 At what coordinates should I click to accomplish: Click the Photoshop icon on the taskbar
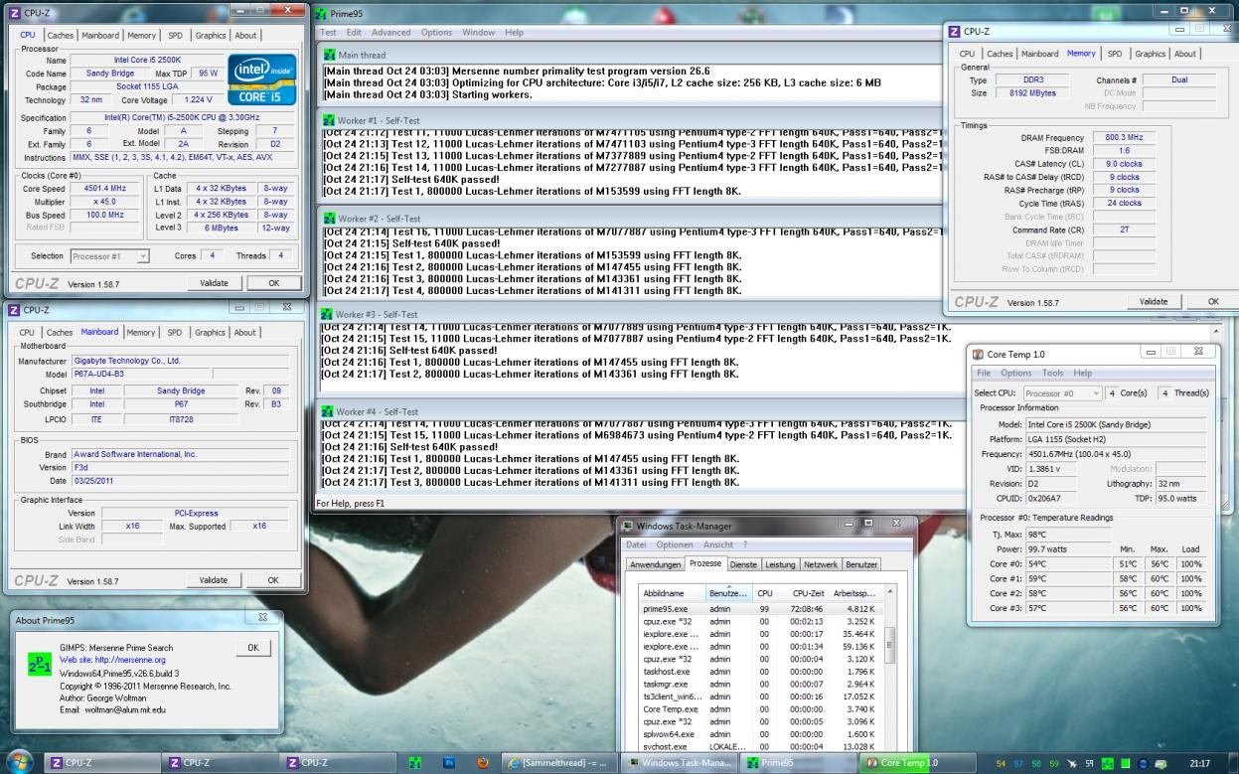coord(448,762)
